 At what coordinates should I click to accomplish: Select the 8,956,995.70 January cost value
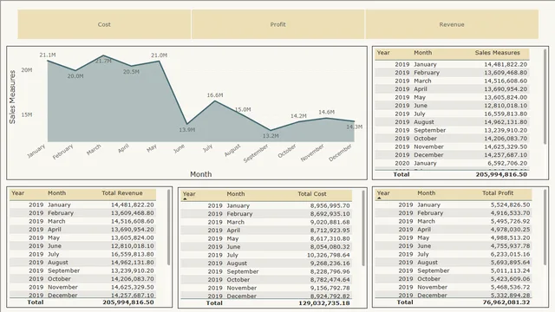[x=330, y=205]
